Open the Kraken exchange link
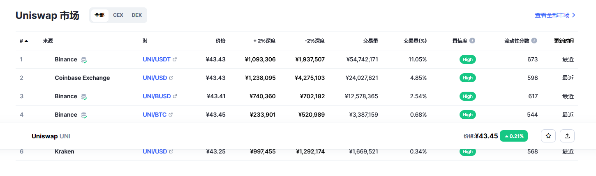 [x=65, y=151]
